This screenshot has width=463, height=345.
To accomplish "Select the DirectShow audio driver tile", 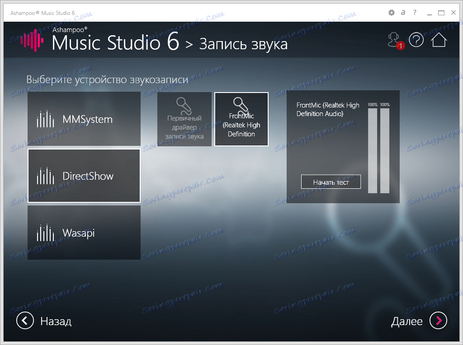I will tap(84, 176).
